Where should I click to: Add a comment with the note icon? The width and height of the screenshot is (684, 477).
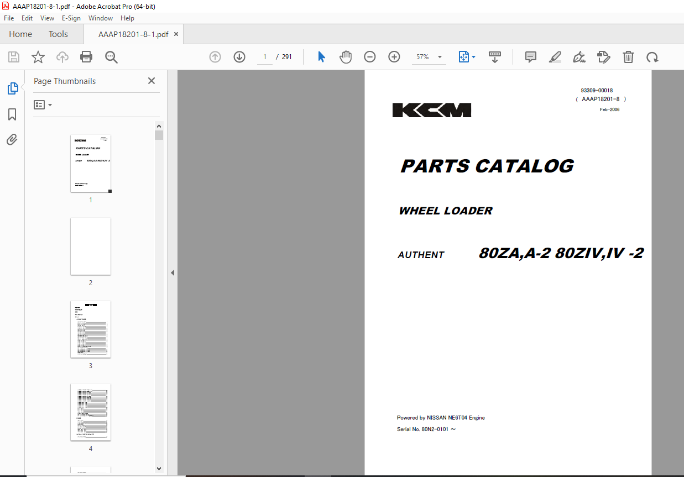pyautogui.click(x=531, y=57)
